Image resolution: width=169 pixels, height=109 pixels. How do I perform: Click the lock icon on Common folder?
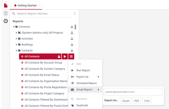[72, 27]
